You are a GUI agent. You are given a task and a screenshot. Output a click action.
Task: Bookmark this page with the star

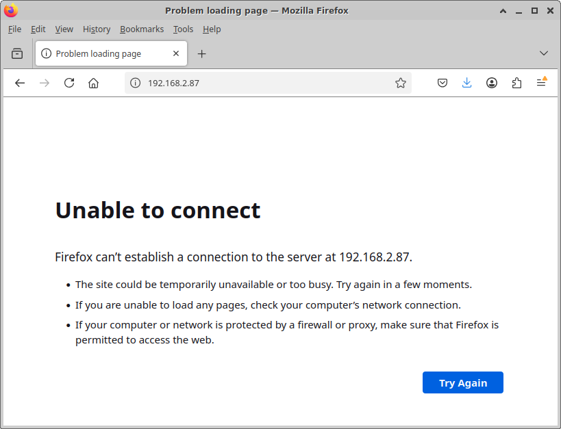(401, 83)
